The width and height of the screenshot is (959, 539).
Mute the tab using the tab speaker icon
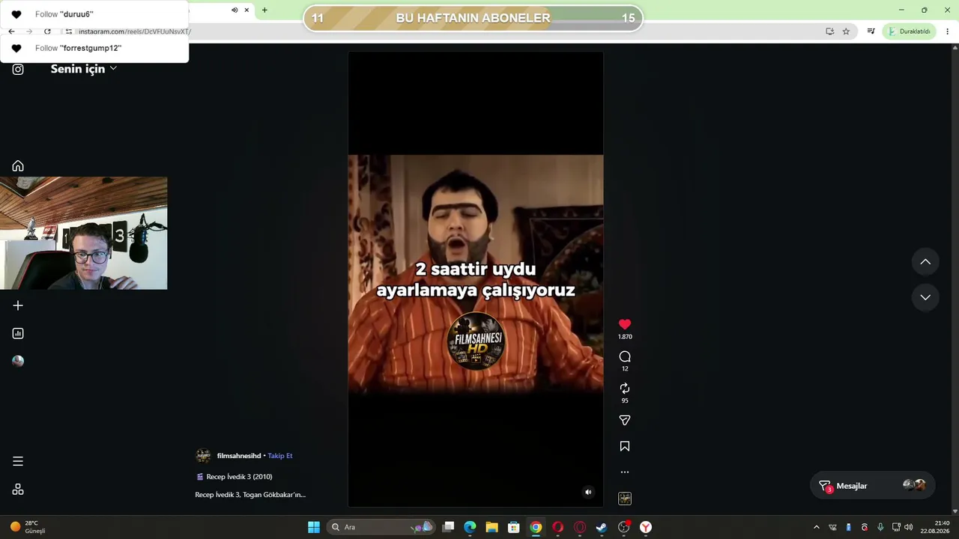coord(235,10)
